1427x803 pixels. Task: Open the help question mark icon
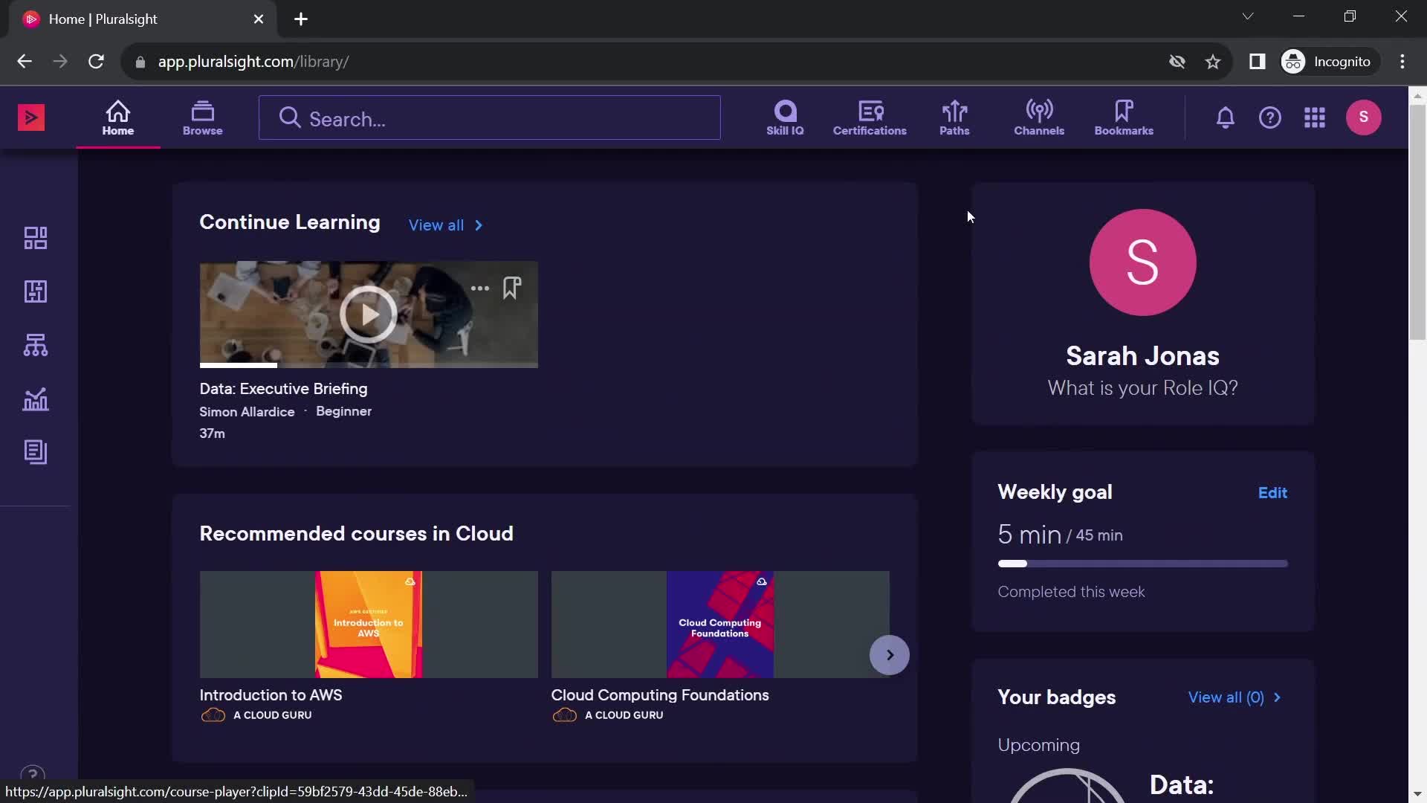tap(1270, 117)
